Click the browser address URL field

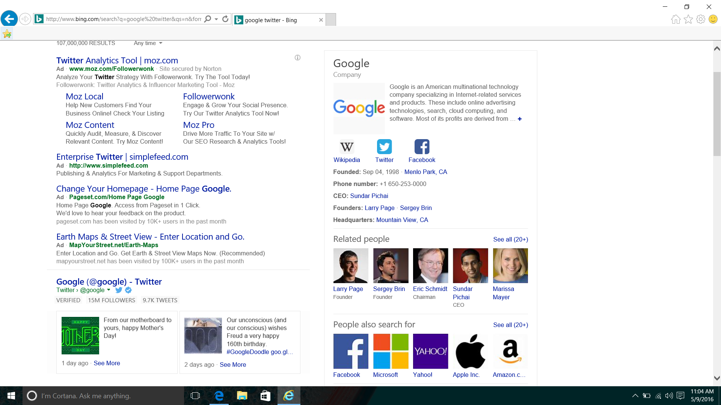tap(123, 19)
